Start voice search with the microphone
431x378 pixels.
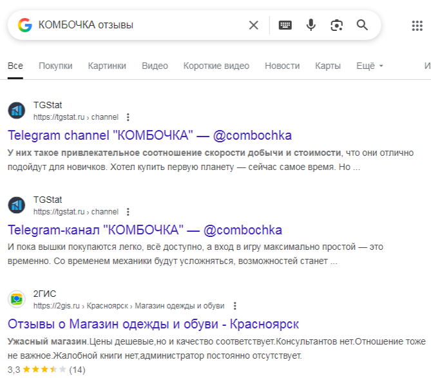(x=311, y=25)
